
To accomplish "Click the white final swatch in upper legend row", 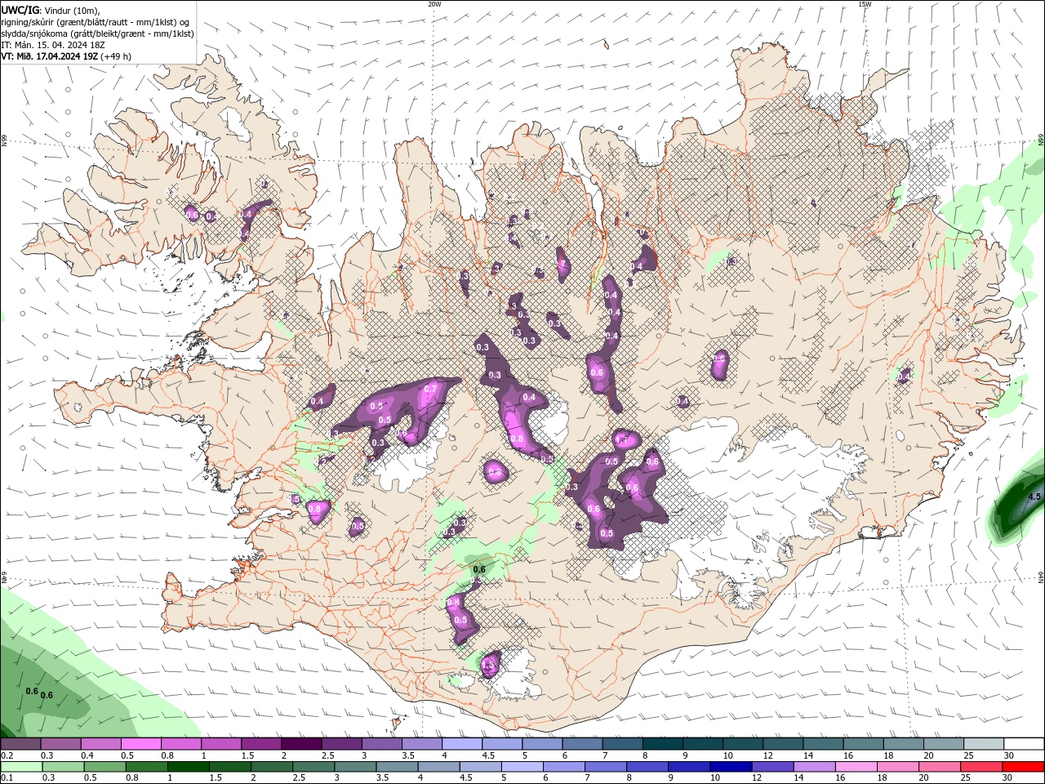I will coord(1024,744).
